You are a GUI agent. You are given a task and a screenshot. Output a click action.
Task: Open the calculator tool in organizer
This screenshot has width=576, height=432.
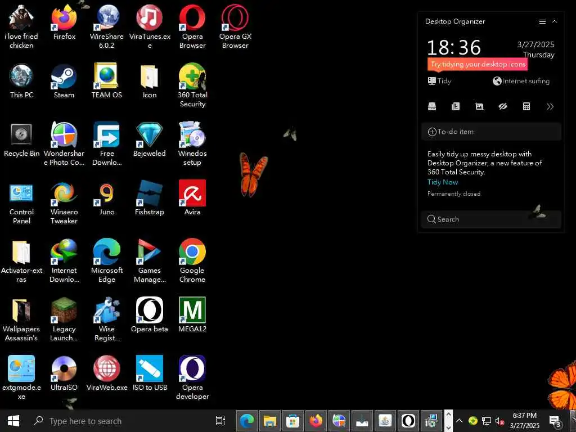[526, 106]
